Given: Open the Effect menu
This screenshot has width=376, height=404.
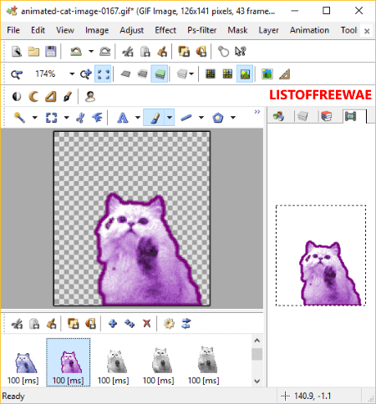Looking at the screenshot, I should pyautogui.click(x=165, y=30).
